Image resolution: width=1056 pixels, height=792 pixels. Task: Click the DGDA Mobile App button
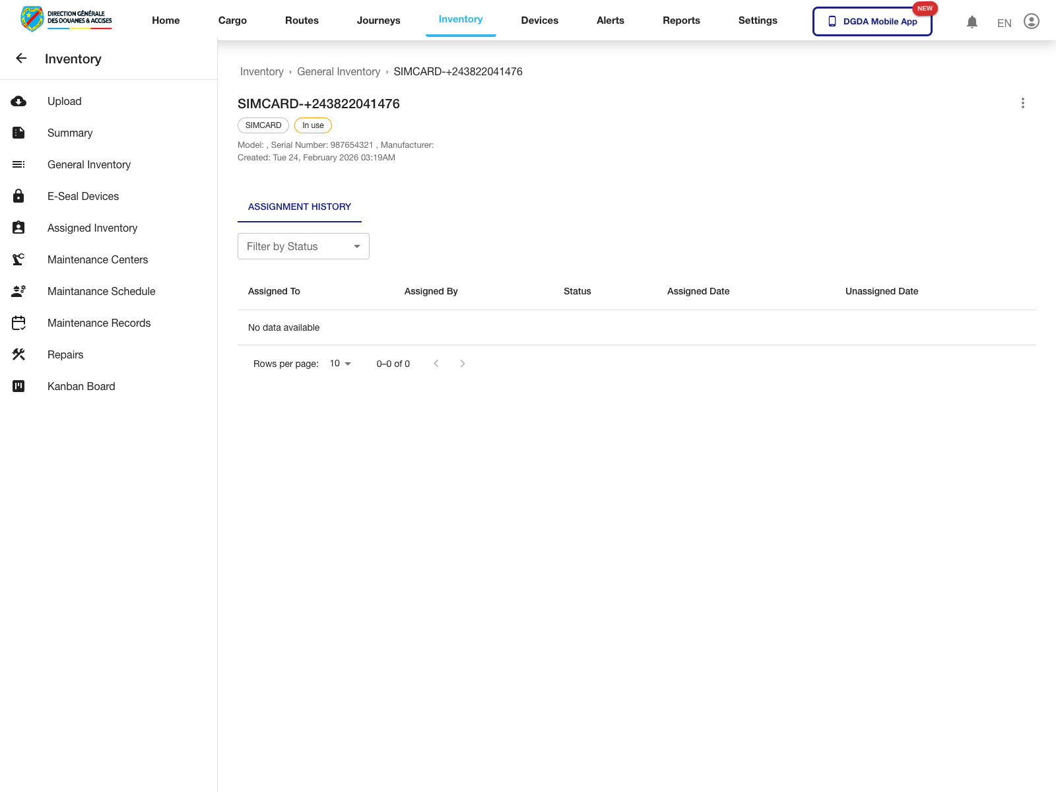[x=872, y=21]
